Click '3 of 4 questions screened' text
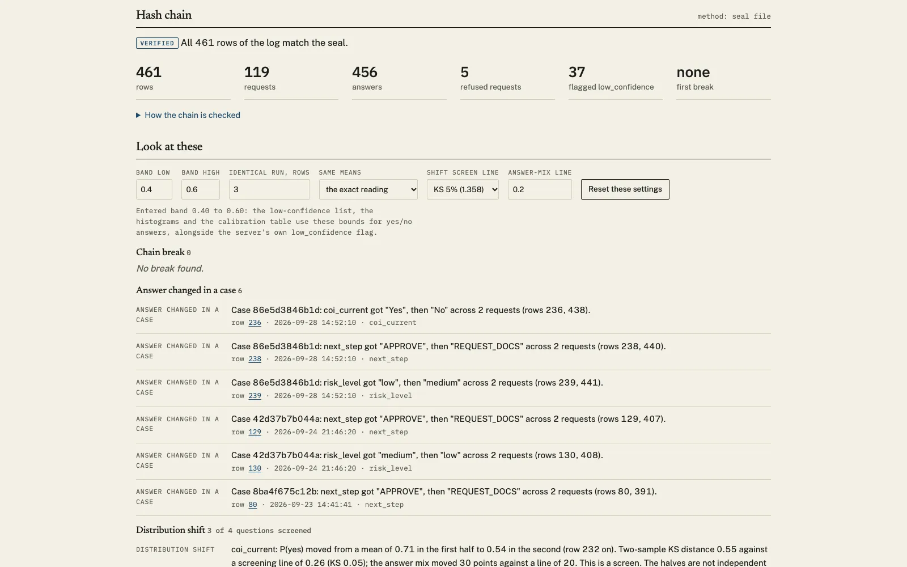Screen dimensions: 907x567 pyautogui.click(x=259, y=531)
